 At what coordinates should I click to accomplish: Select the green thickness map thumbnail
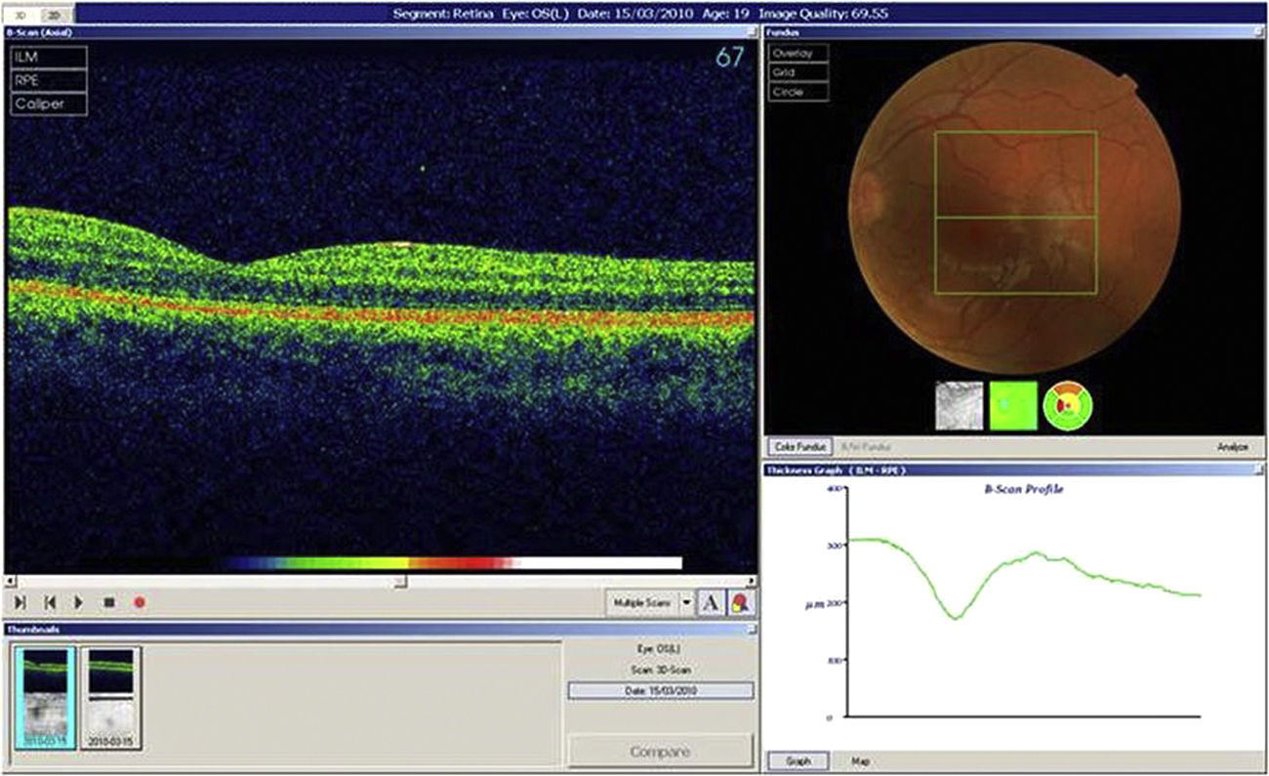click(x=1013, y=405)
